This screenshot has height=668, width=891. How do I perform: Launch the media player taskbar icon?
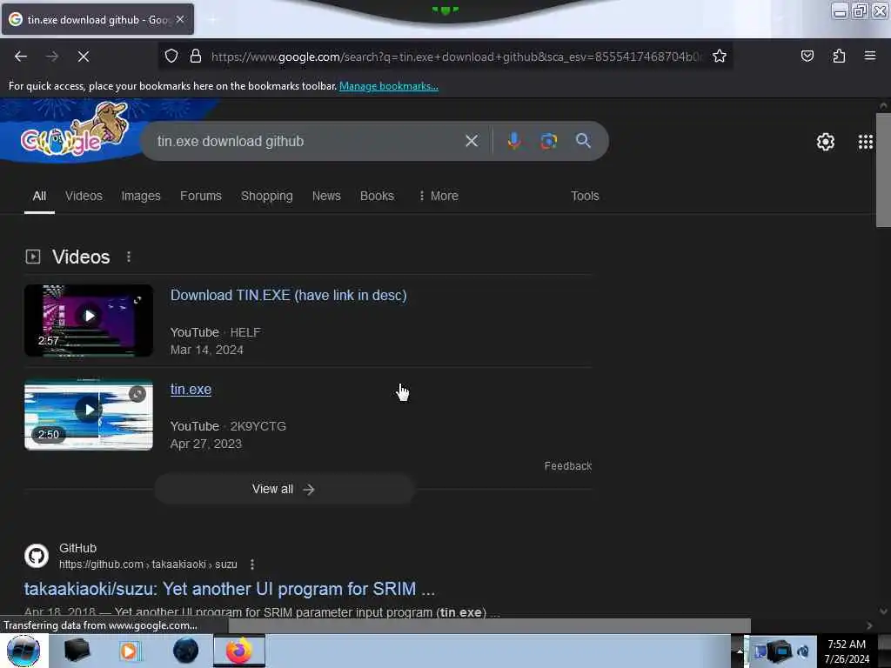click(129, 651)
